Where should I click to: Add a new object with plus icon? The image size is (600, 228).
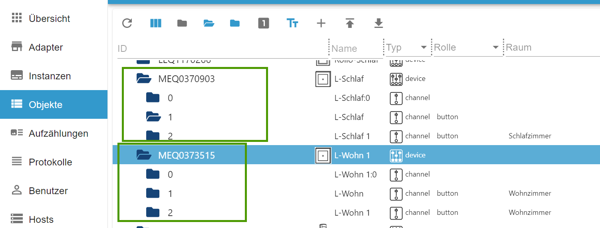[321, 23]
